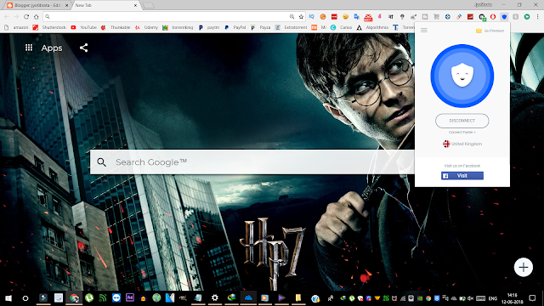Click the Cortana circle on taskbar
Viewport: 544px width, 306px height.
[25, 298]
